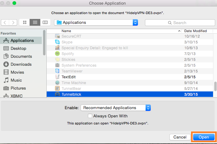Image resolution: width=217 pixels, height=144 pixels.
Task: Click the TunnelBear name text
Action: (71, 89)
